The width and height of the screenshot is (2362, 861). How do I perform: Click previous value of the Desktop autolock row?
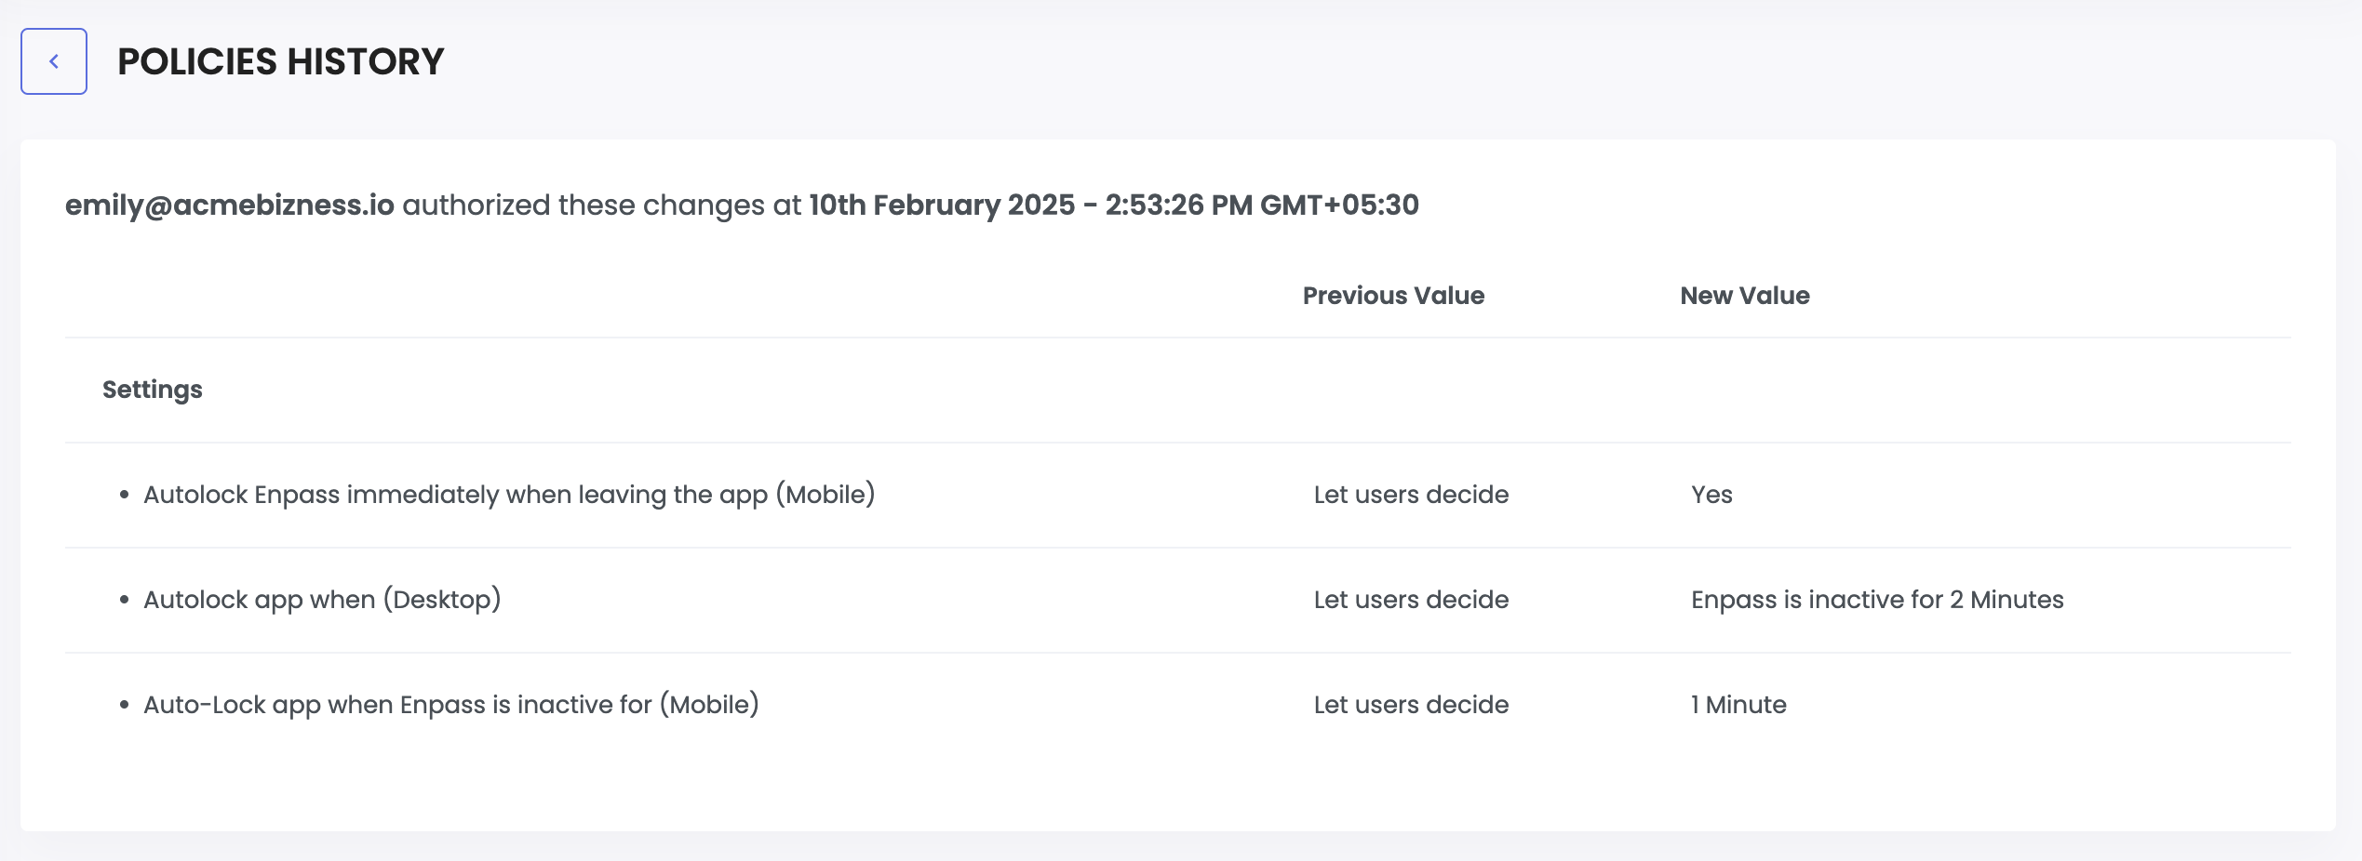tap(1411, 600)
